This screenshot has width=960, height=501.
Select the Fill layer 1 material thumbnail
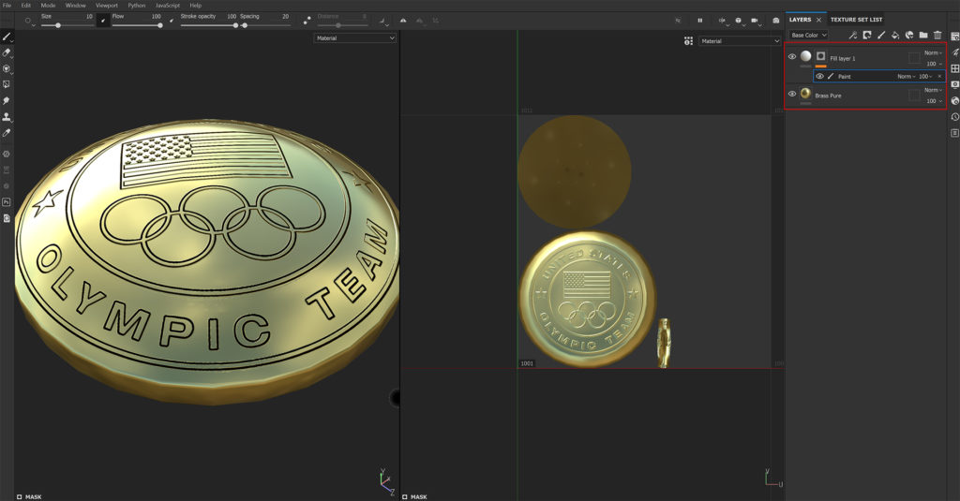(805, 56)
